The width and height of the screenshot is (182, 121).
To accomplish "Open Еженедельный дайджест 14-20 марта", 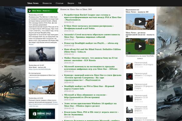I will tap(144, 64).
